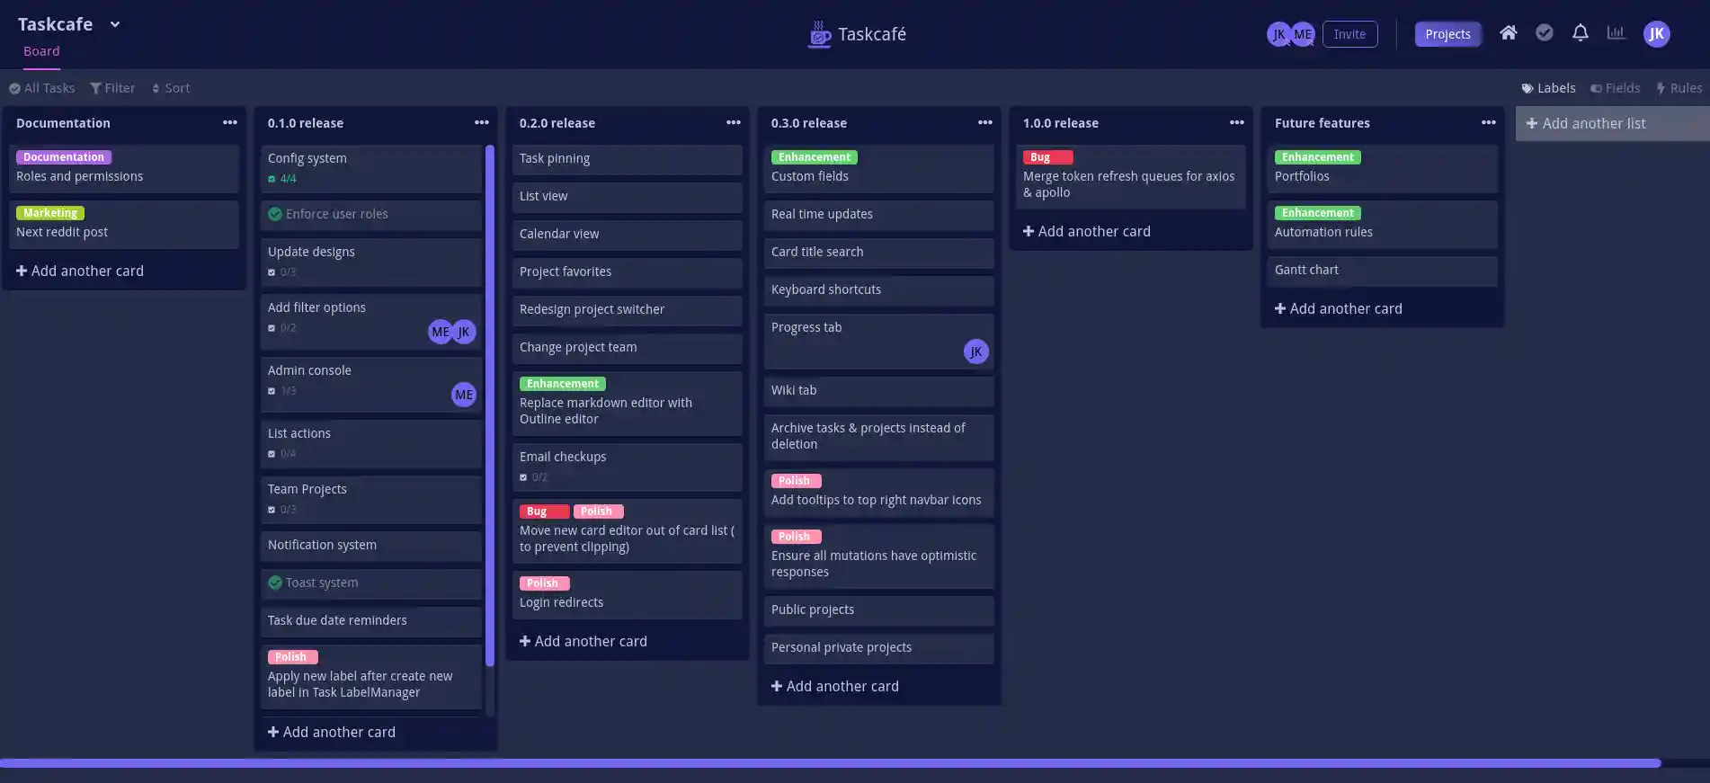1710x783 pixels.
Task: Click JK avatar on Add filter options card
Action: [464, 332]
